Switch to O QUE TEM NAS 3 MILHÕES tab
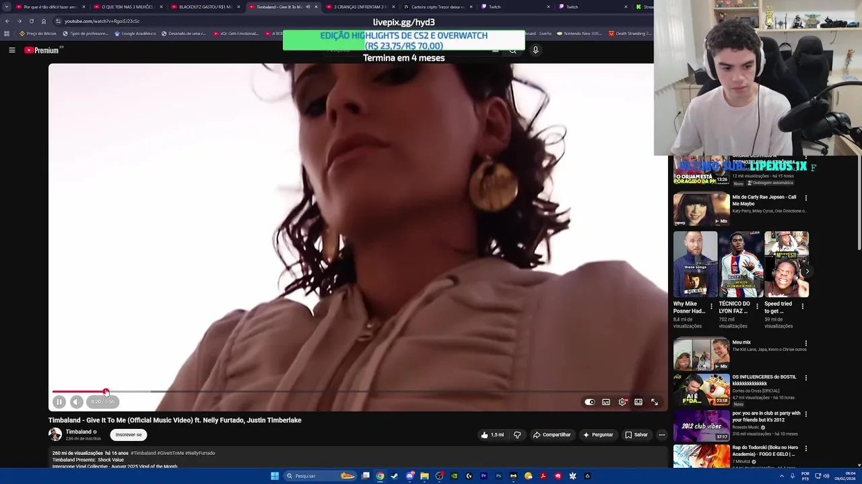The width and height of the screenshot is (862, 484). (128, 7)
